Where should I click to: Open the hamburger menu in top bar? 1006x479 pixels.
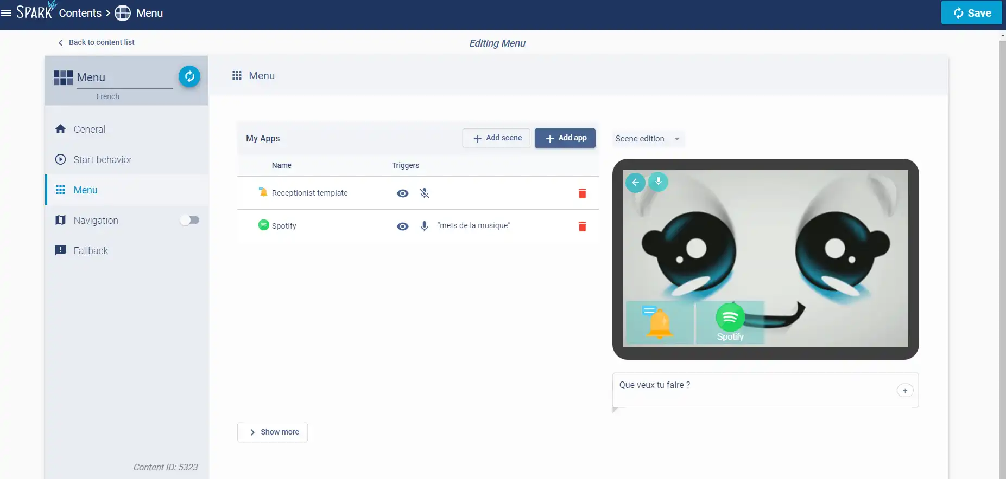pos(6,13)
